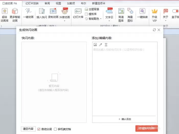Open the 新建选项卡 tab
The width and height of the screenshot is (179, 134).
point(98,3)
